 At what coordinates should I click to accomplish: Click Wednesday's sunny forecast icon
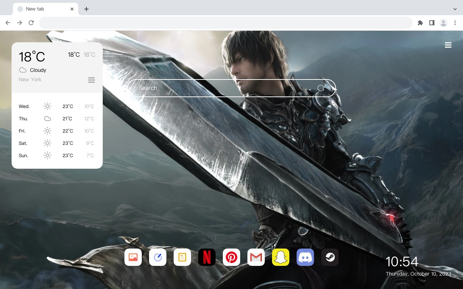click(47, 106)
